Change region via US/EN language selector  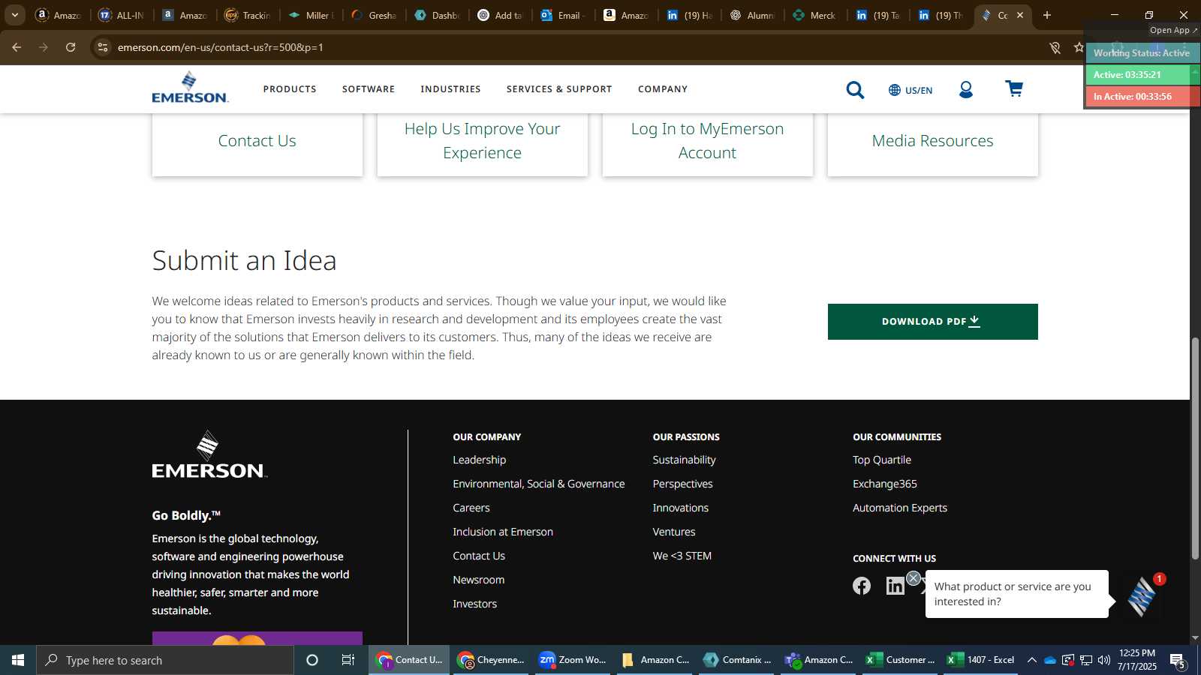tap(911, 90)
